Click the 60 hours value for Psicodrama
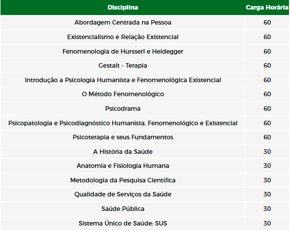290x230 pixels. pyautogui.click(x=267, y=108)
